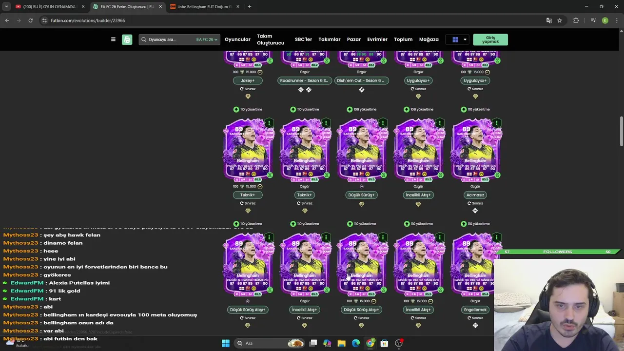
Task: Click the green Futbin logo
Action: tap(127, 39)
